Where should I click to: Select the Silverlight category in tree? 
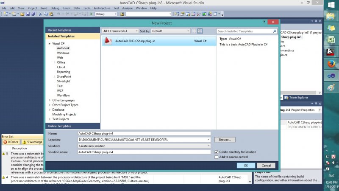tap(64, 81)
